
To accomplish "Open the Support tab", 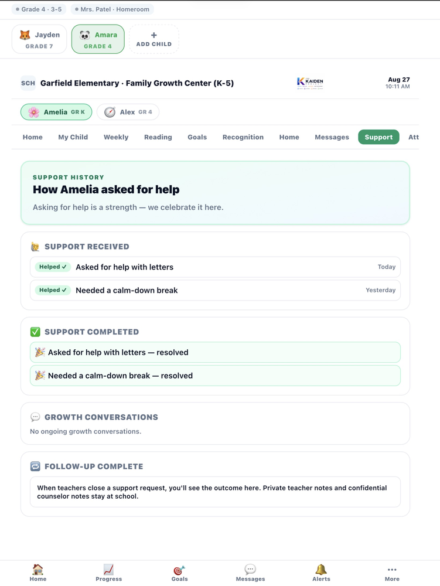I will pos(378,137).
